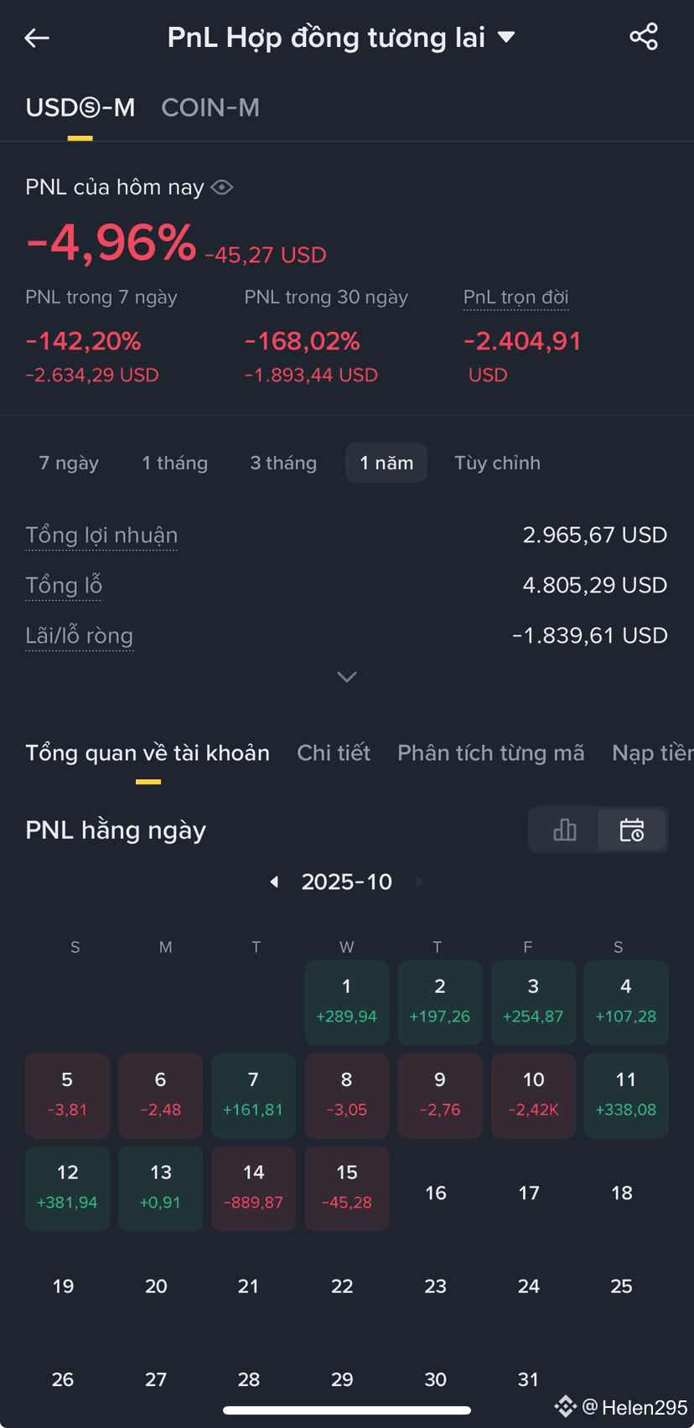Expand the summary details chevron
This screenshot has height=1428, width=694.
coord(347,676)
